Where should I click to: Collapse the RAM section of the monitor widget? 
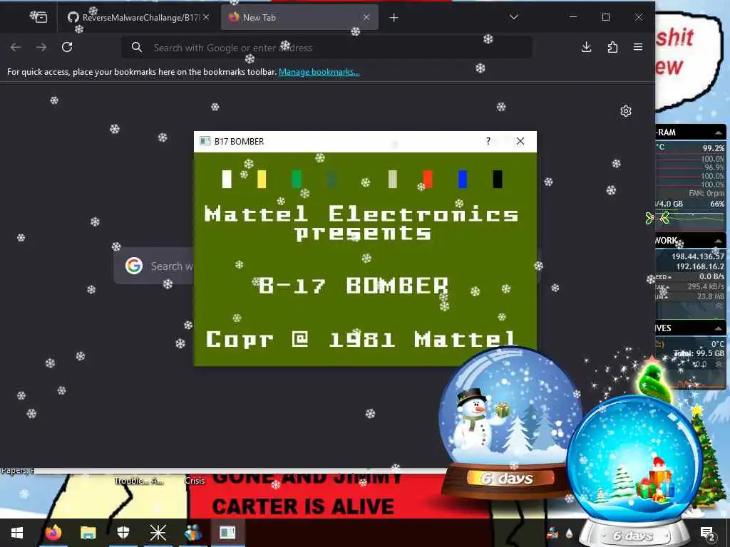coord(719,132)
